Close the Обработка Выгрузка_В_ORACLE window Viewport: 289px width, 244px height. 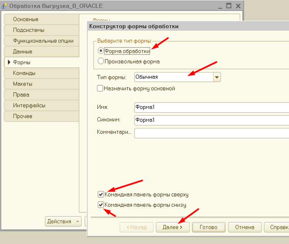(238, 6)
